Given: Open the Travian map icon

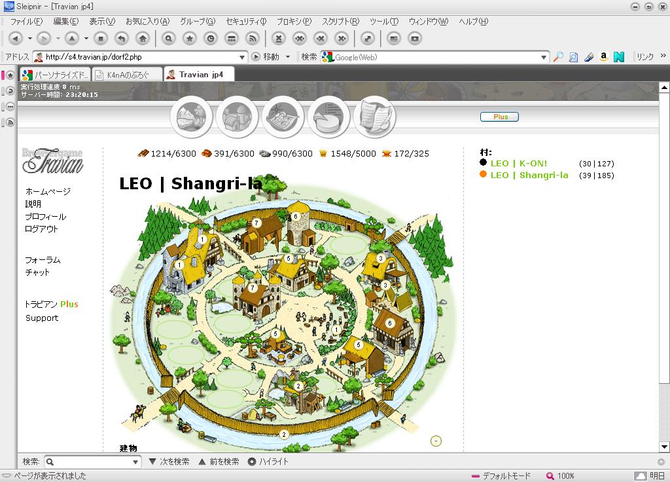Looking at the screenshot, I should [x=283, y=117].
